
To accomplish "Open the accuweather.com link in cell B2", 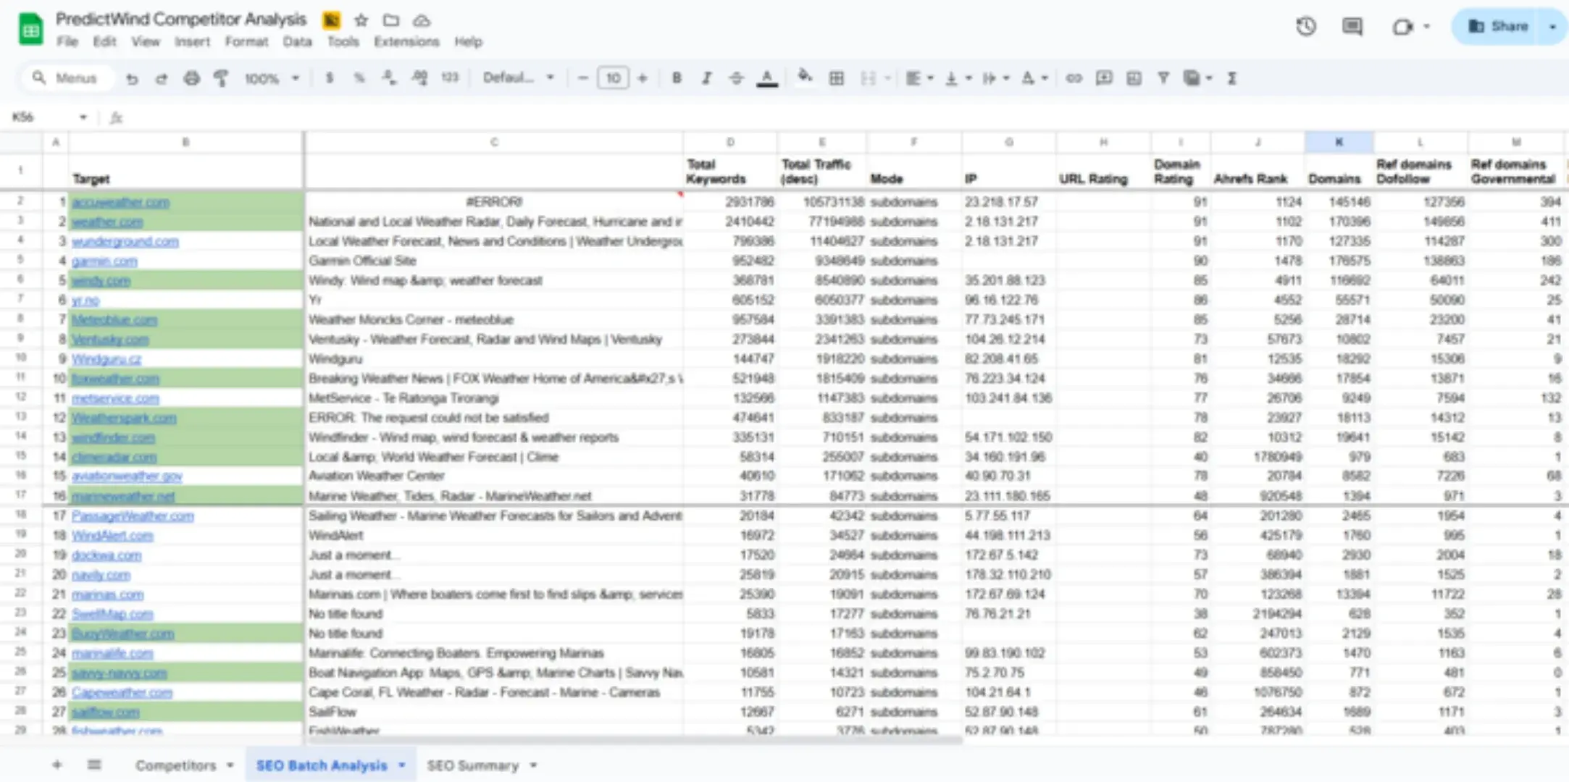I will point(121,202).
